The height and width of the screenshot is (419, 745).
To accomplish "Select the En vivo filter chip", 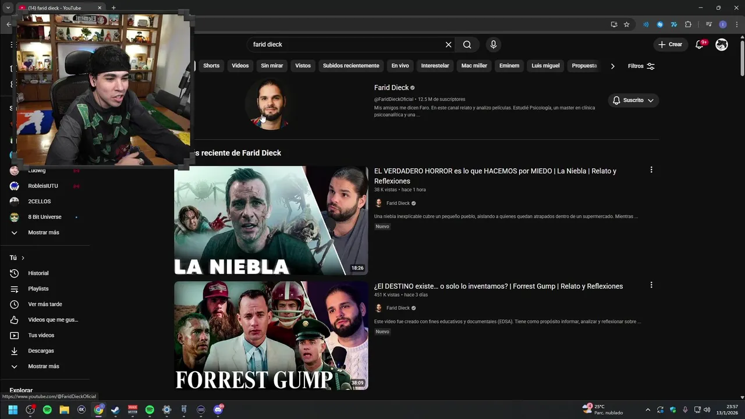I will (400, 66).
